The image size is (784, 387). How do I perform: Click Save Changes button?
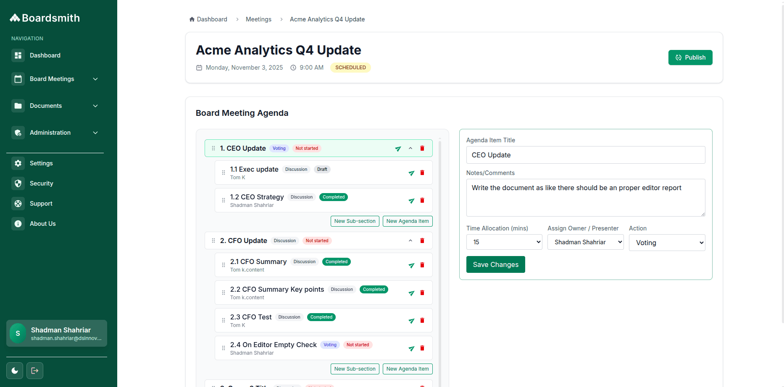pyautogui.click(x=495, y=264)
